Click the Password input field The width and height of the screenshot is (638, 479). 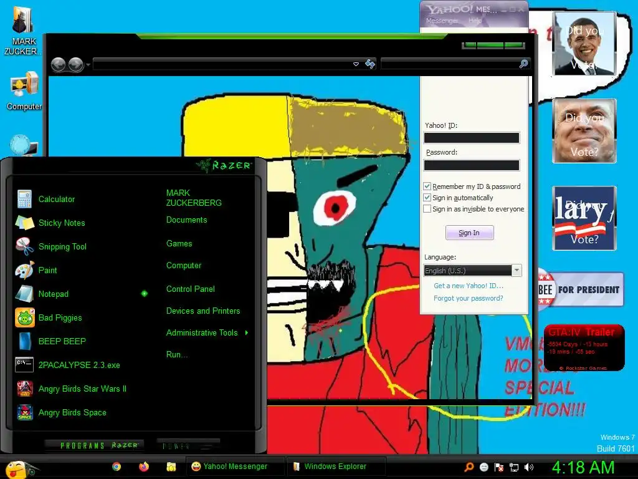[x=472, y=165]
